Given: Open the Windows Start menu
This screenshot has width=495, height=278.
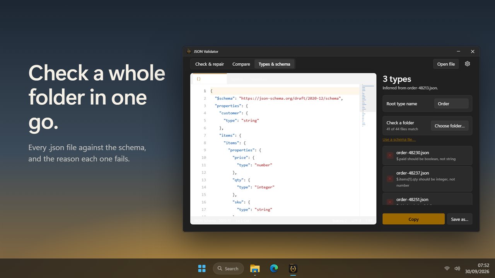Looking at the screenshot, I should pyautogui.click(x=202, y=268).
